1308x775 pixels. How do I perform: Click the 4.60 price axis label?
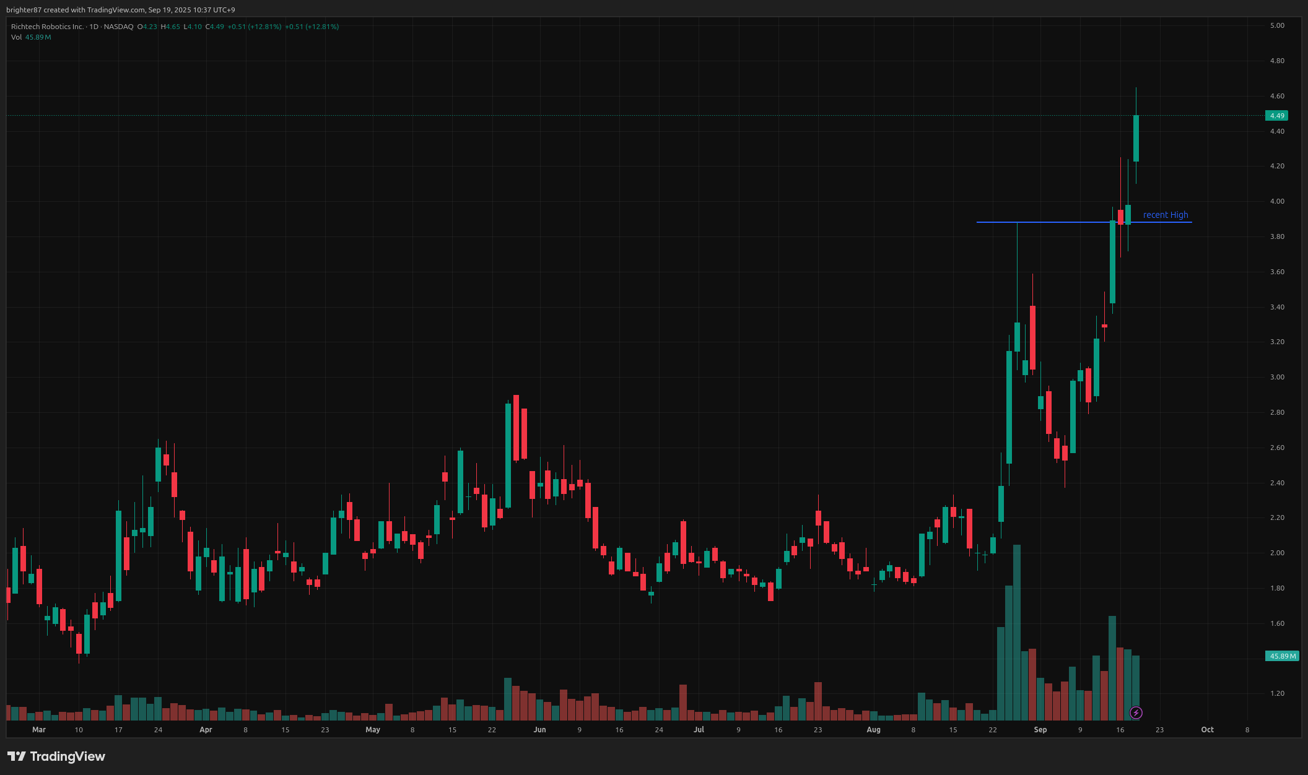(1277, 96)
